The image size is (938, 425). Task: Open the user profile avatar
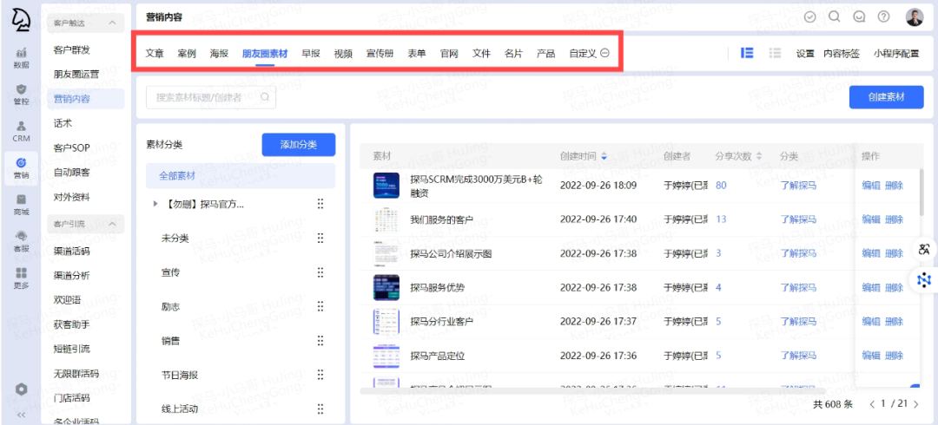(915, 16)
